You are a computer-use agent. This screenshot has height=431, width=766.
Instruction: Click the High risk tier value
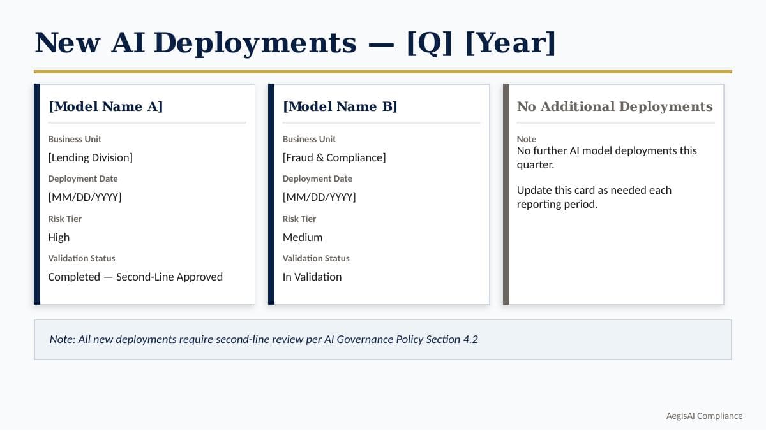click(59, 237)
